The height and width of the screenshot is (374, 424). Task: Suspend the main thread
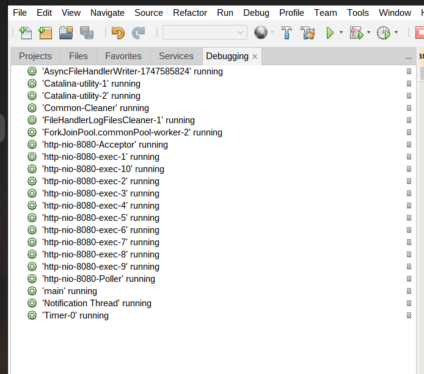(409, 291)
